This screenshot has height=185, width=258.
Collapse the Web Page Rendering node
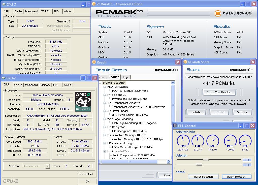pos(105,119)
